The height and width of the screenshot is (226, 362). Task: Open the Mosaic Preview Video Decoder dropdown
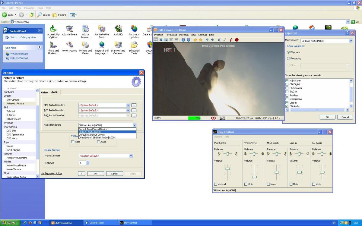[131, 156]
